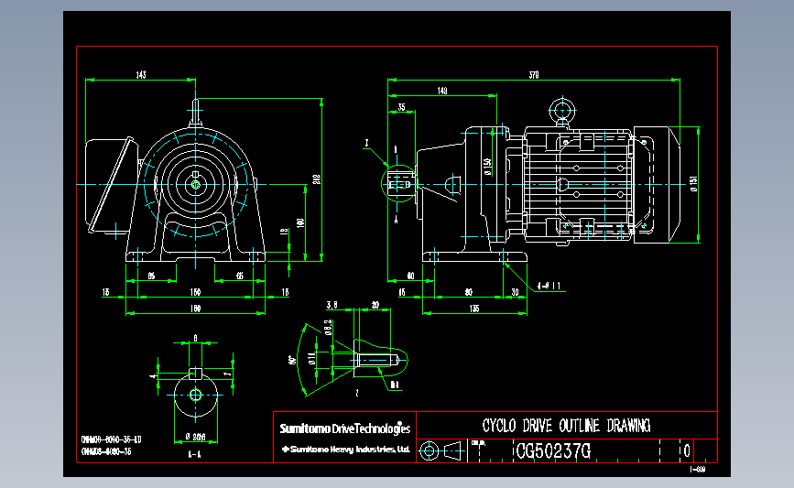Select the revision '0' in title block
This screenshot has height=488, width=794.
(687, 450)
